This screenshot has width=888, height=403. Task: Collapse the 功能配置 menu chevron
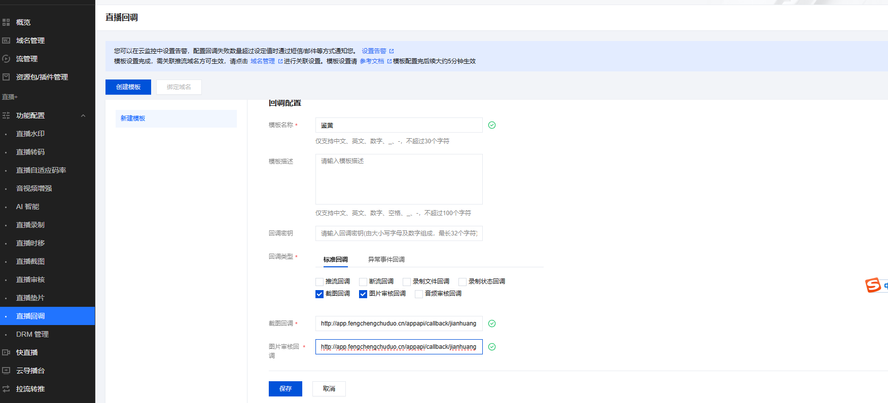click(83, 115)
